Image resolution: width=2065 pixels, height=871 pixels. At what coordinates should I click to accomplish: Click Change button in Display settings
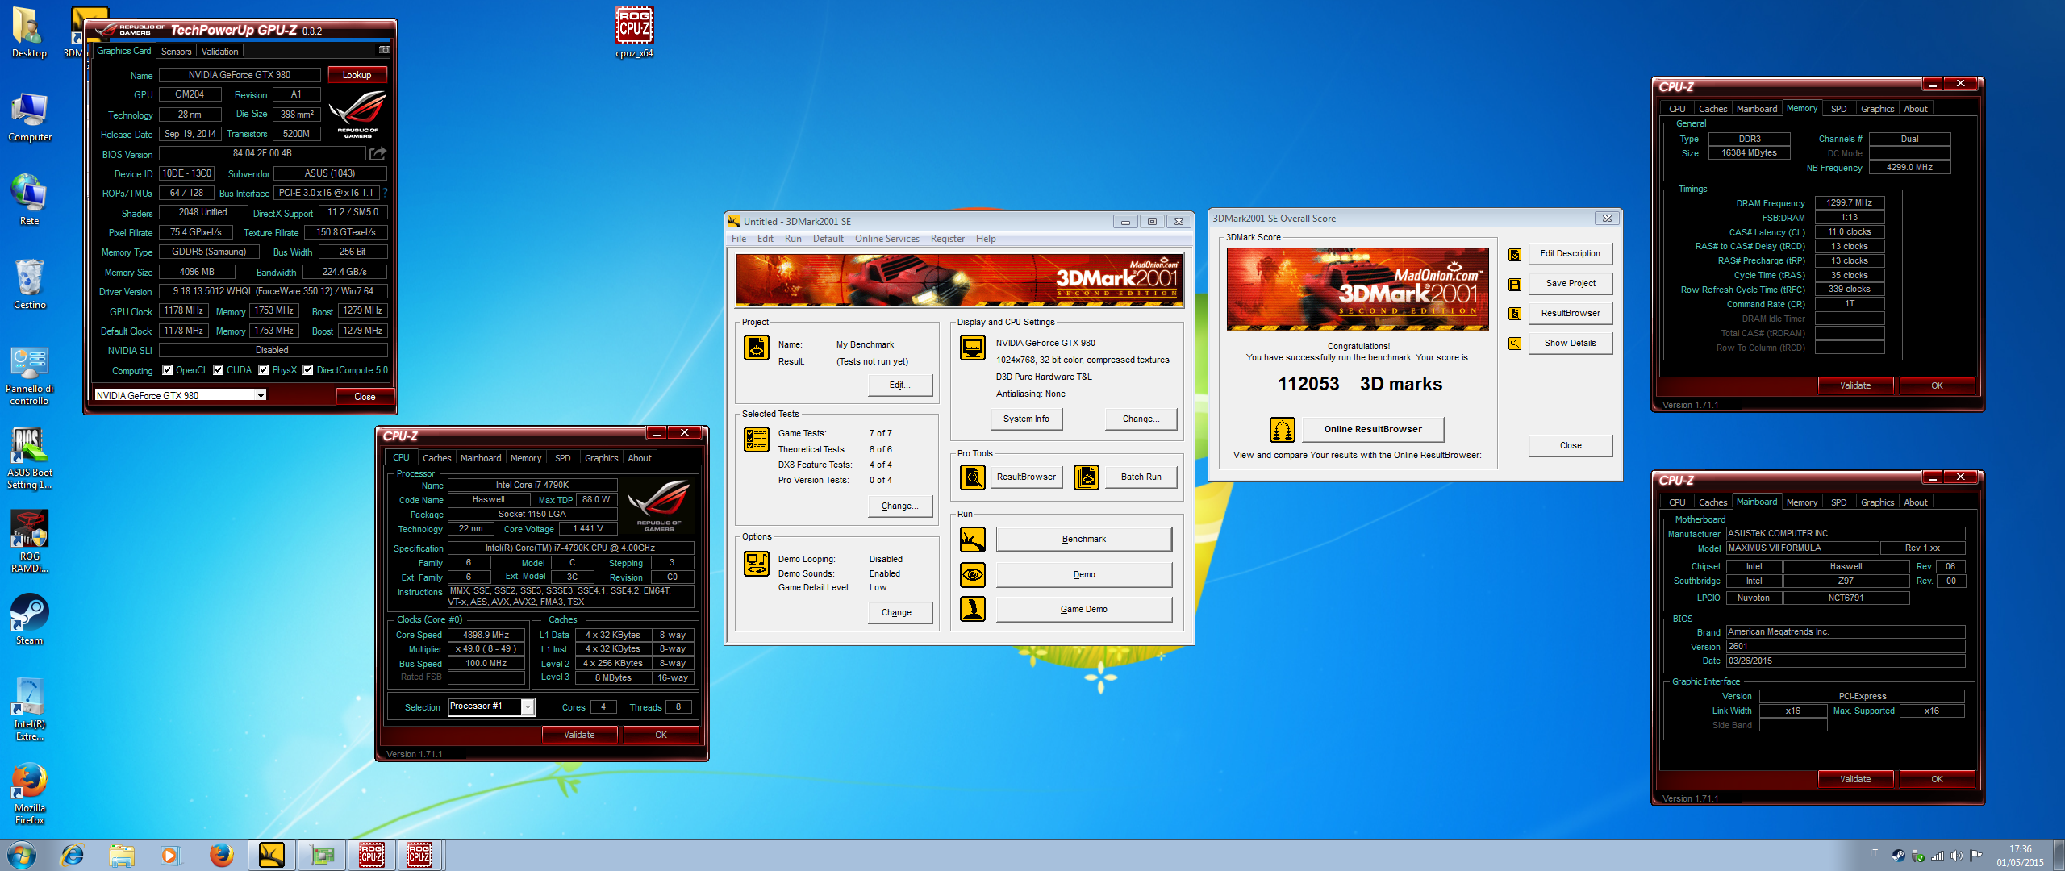[1141, 419]
